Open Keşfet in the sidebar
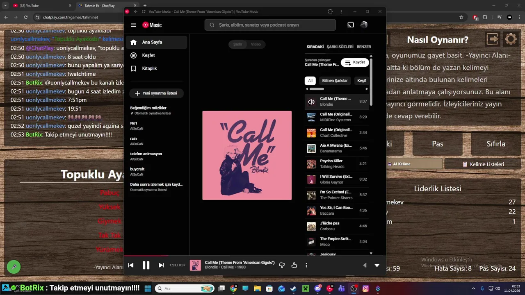The width and height of the screenshot is (525, 295). click(156, 55)
